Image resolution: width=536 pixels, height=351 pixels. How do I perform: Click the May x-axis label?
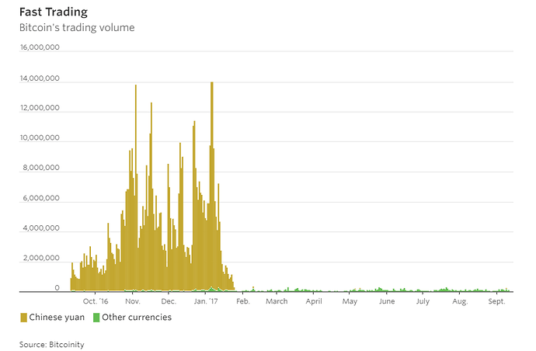point(350,301)
